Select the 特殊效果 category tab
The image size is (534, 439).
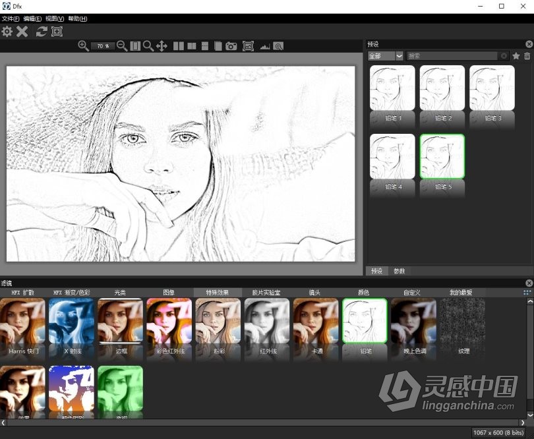click(x=218, y=293)
